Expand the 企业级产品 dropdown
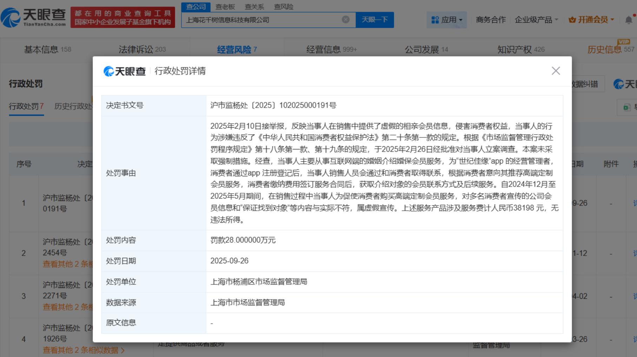 pyautogui.click(x=536, y=20)
